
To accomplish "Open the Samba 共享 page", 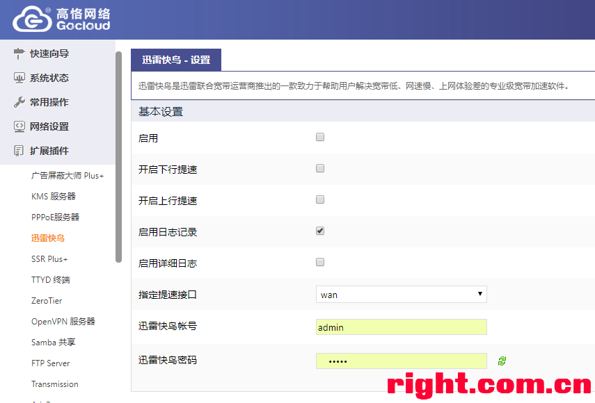I will coord(53,342).
